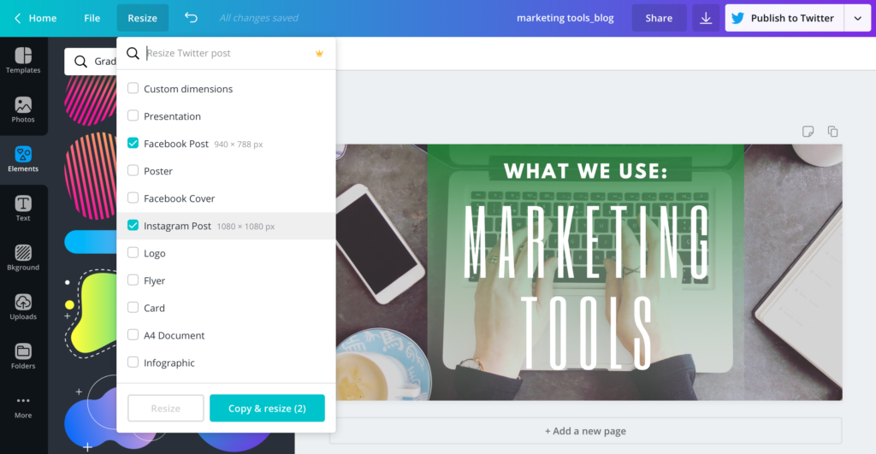Viewport: 876px width, 454px height.
Task: Open the Templates panel
Action: click(x=23, y=61)
